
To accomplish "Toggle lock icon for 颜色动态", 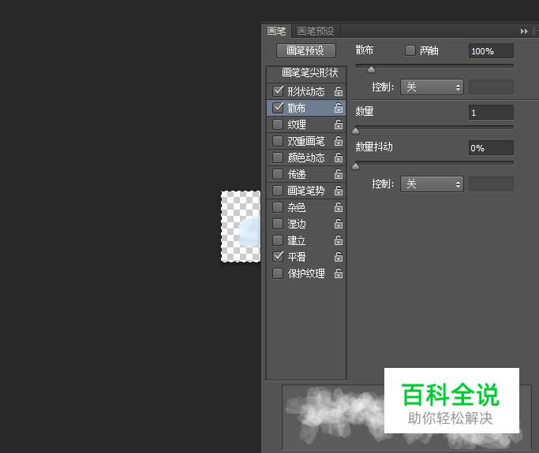I will point(339,158).
